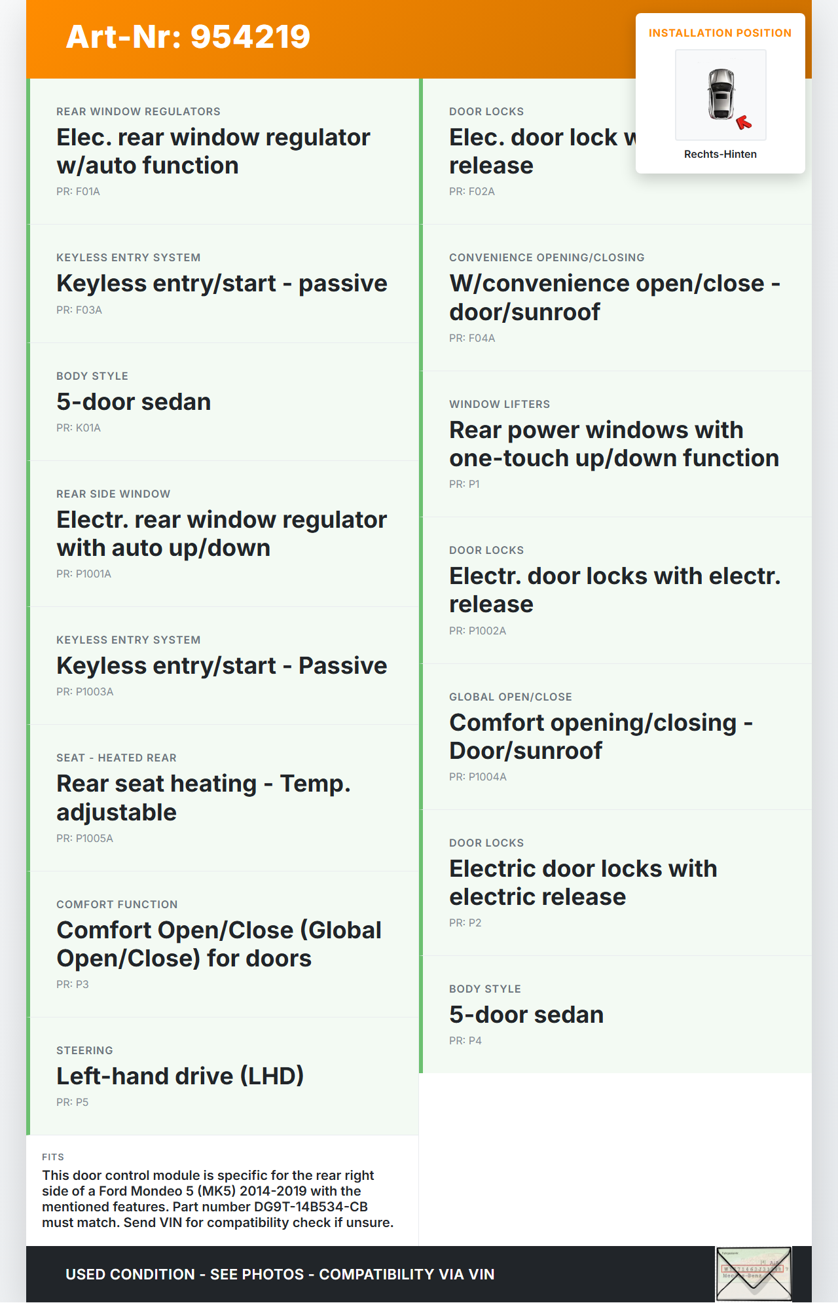Click the Ford Mondeo fits description text
This screenshot has width=838, height=1303.
click(218, 1199)
